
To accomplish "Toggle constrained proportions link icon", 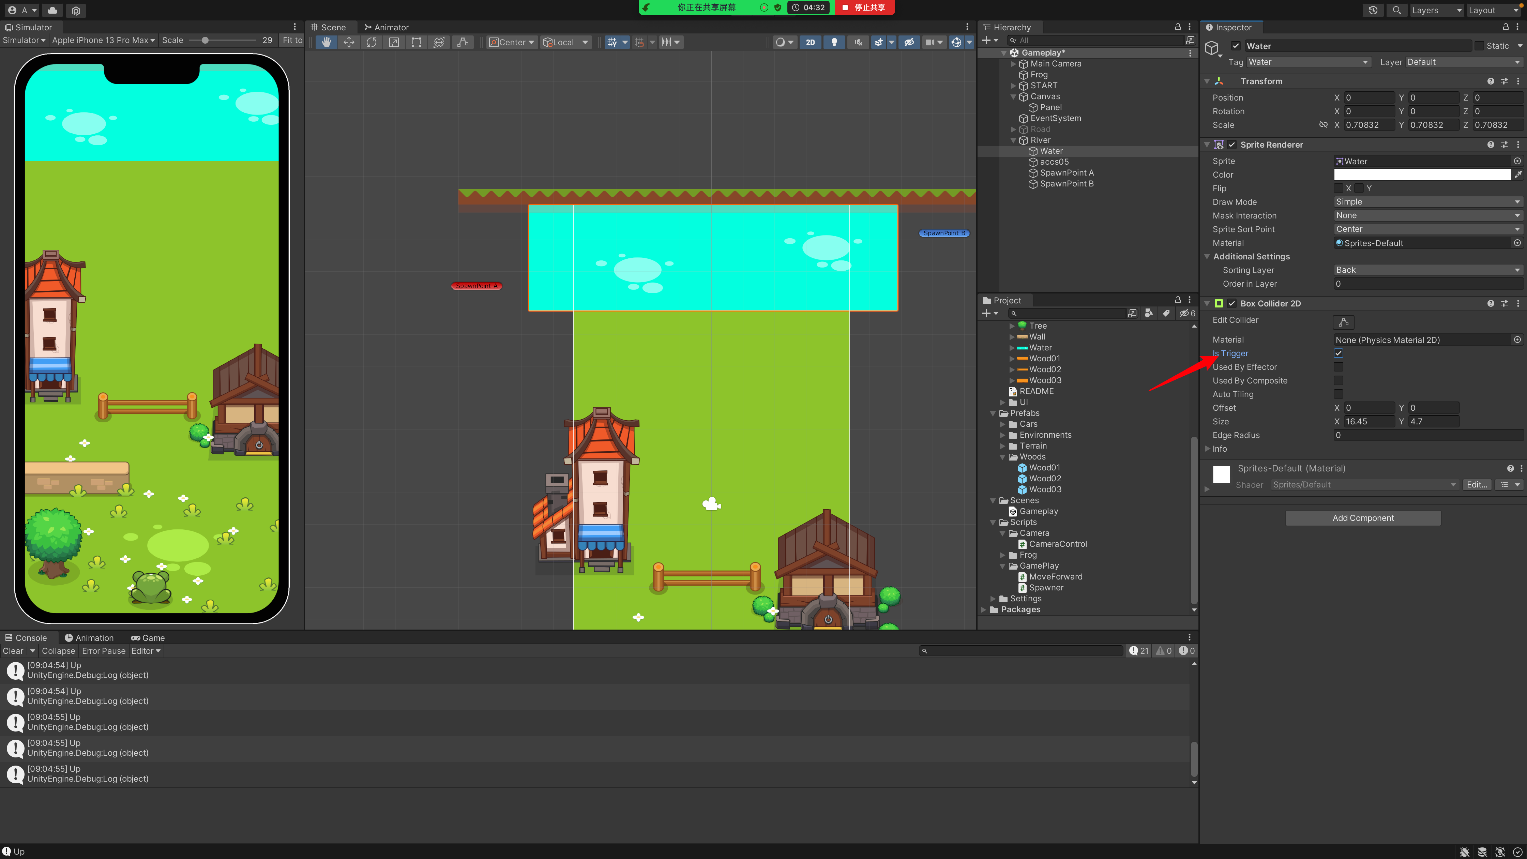I will 1323,124.
